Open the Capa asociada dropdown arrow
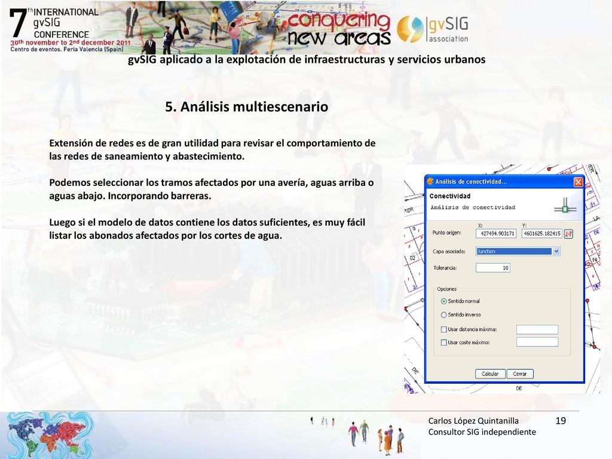 point(556,252)
